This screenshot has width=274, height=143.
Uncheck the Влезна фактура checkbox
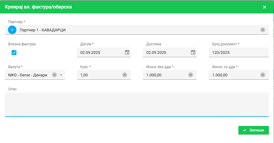click(14, 53)
